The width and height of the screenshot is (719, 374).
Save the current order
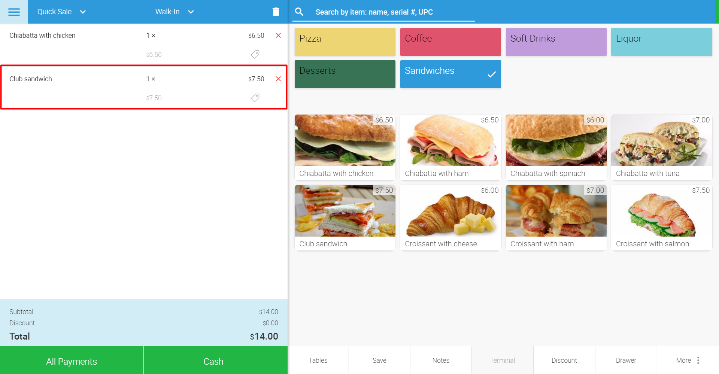pos(379,361)
